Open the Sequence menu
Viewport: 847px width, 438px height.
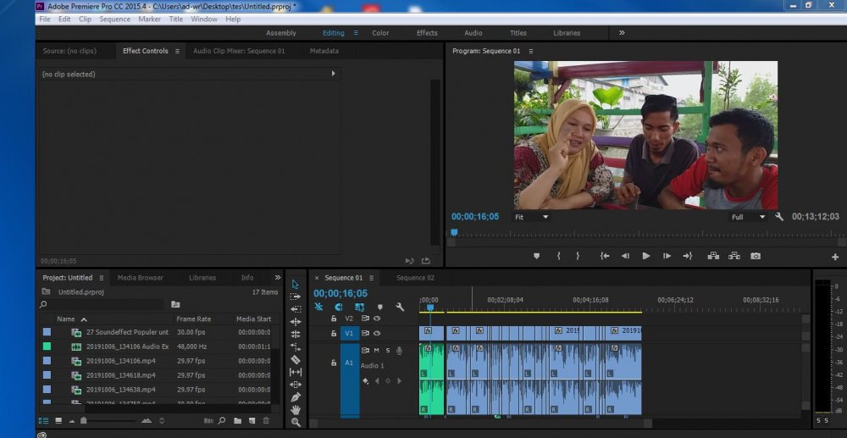pyautogui.click(x=114, y=19)
